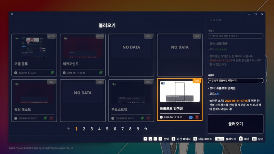
Task: Click the orange date 2026-06-11 17:15 in message
Action: 236,101
